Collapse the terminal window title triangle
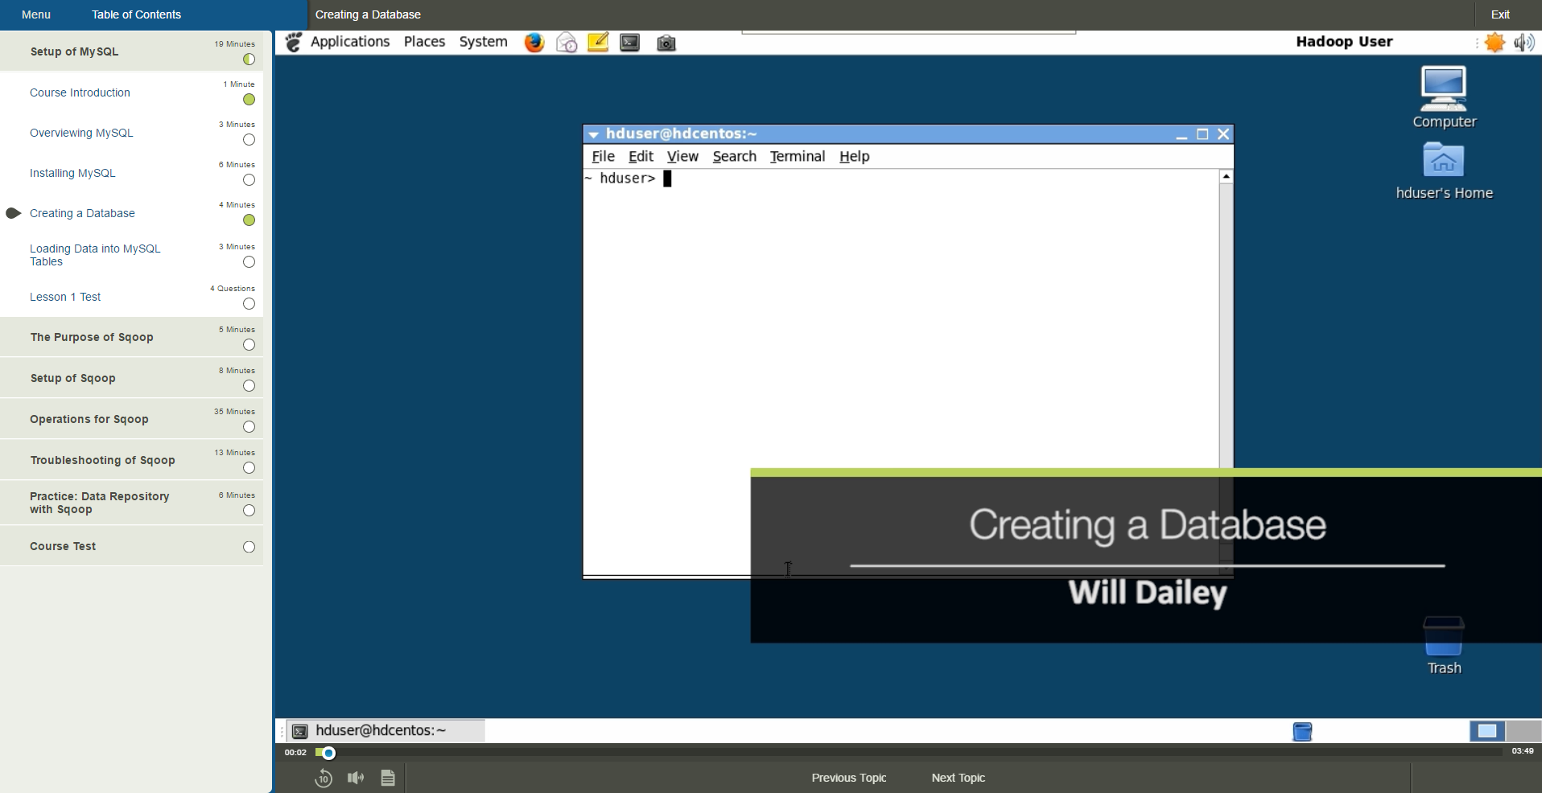1542x793 pixels. click(593, 134)
